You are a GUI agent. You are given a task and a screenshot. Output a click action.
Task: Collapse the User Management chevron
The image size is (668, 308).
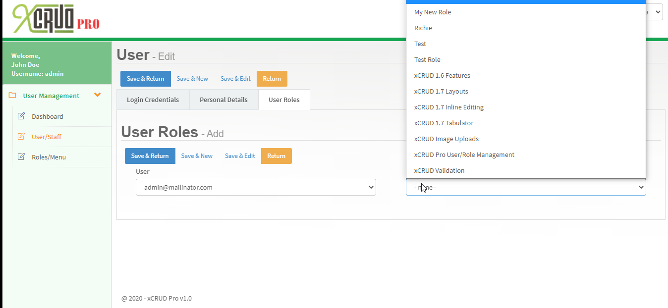(x=98, y=95)
